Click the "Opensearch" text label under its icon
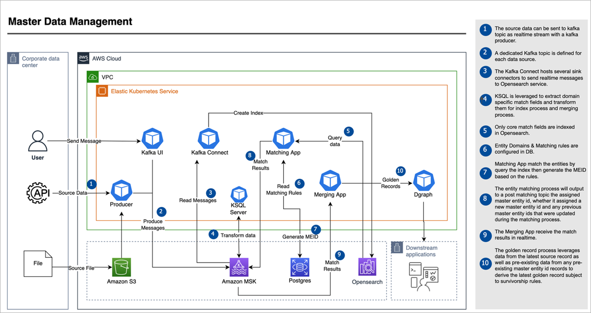The width and height of the screenshot is (591, 313). click(367, 282)
